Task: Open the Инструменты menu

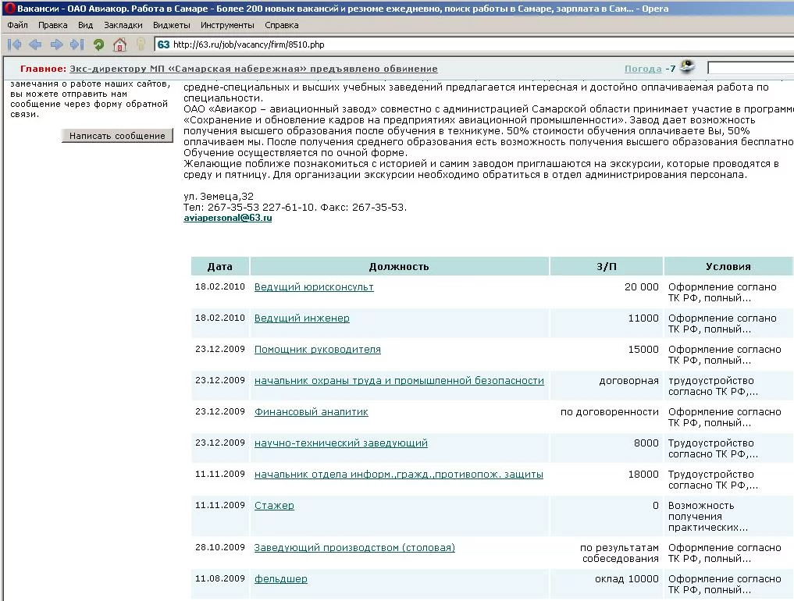Action: [226, 25]
